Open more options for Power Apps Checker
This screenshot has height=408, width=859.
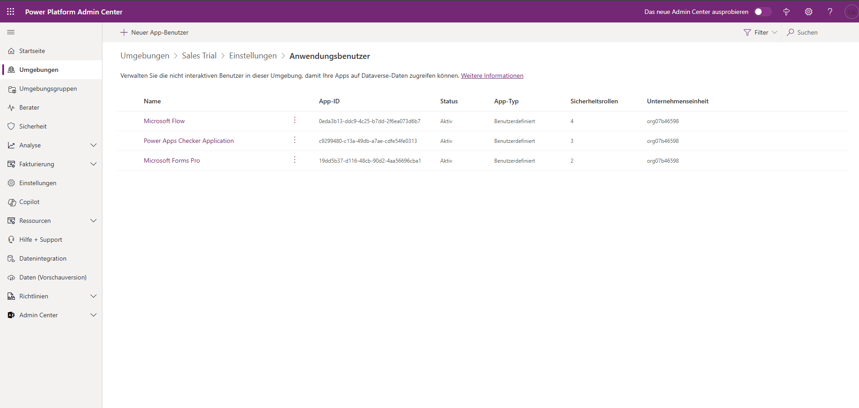[295, 140]
